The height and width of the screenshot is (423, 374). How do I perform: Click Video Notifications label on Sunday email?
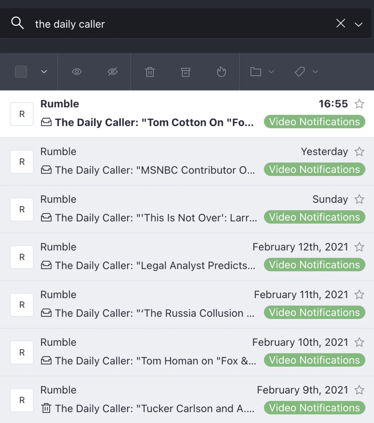pyautogui.click(x=315, y=217)
